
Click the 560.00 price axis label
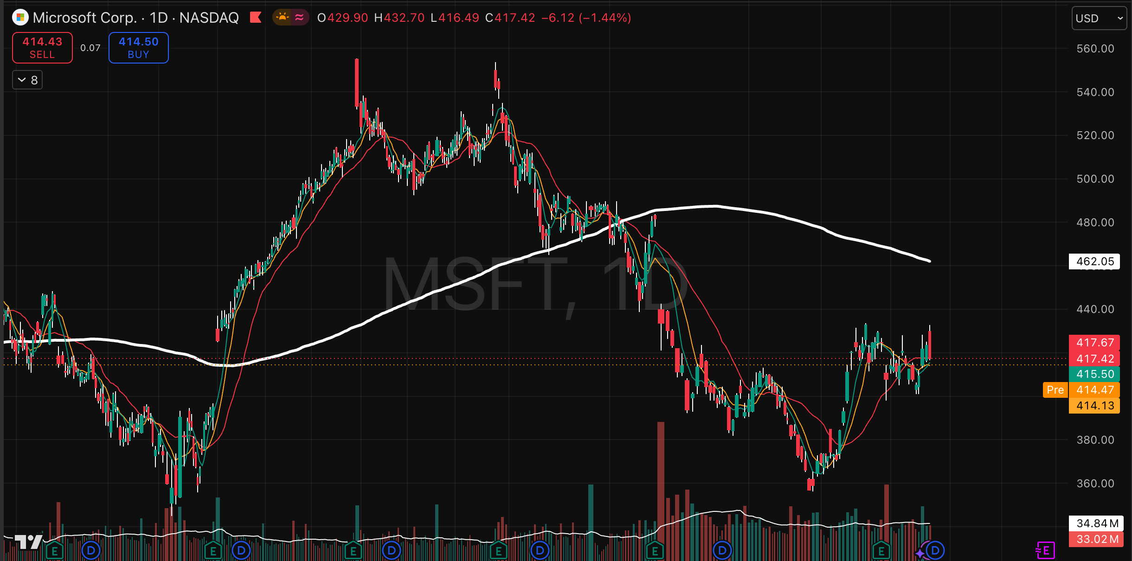[1095, 49]
